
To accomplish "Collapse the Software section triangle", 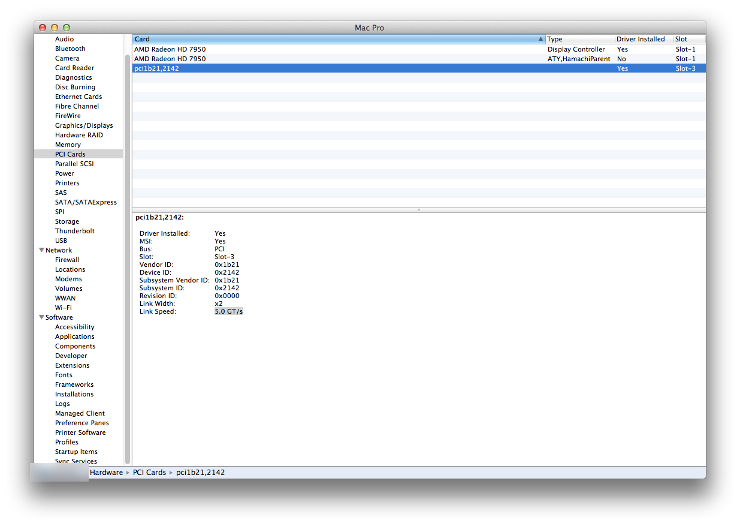I will coord(41,317).
